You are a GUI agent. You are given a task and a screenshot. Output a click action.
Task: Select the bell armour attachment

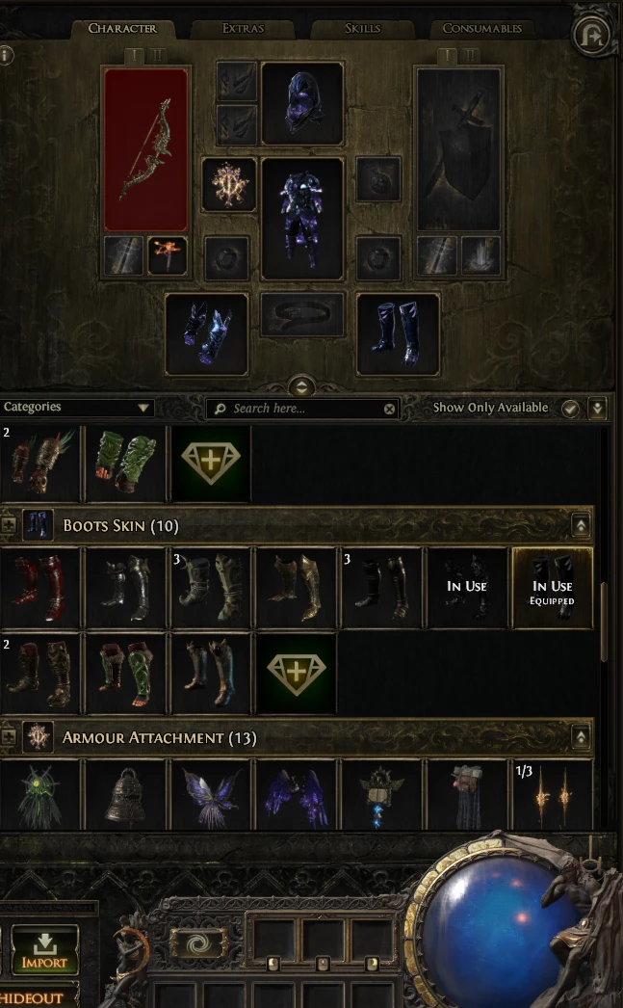tap(126, 795)
